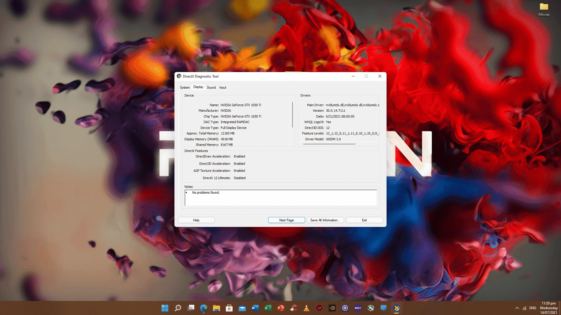Go to the Next Page
This screenshot has height=315, width=561.
tap(287, 220)
